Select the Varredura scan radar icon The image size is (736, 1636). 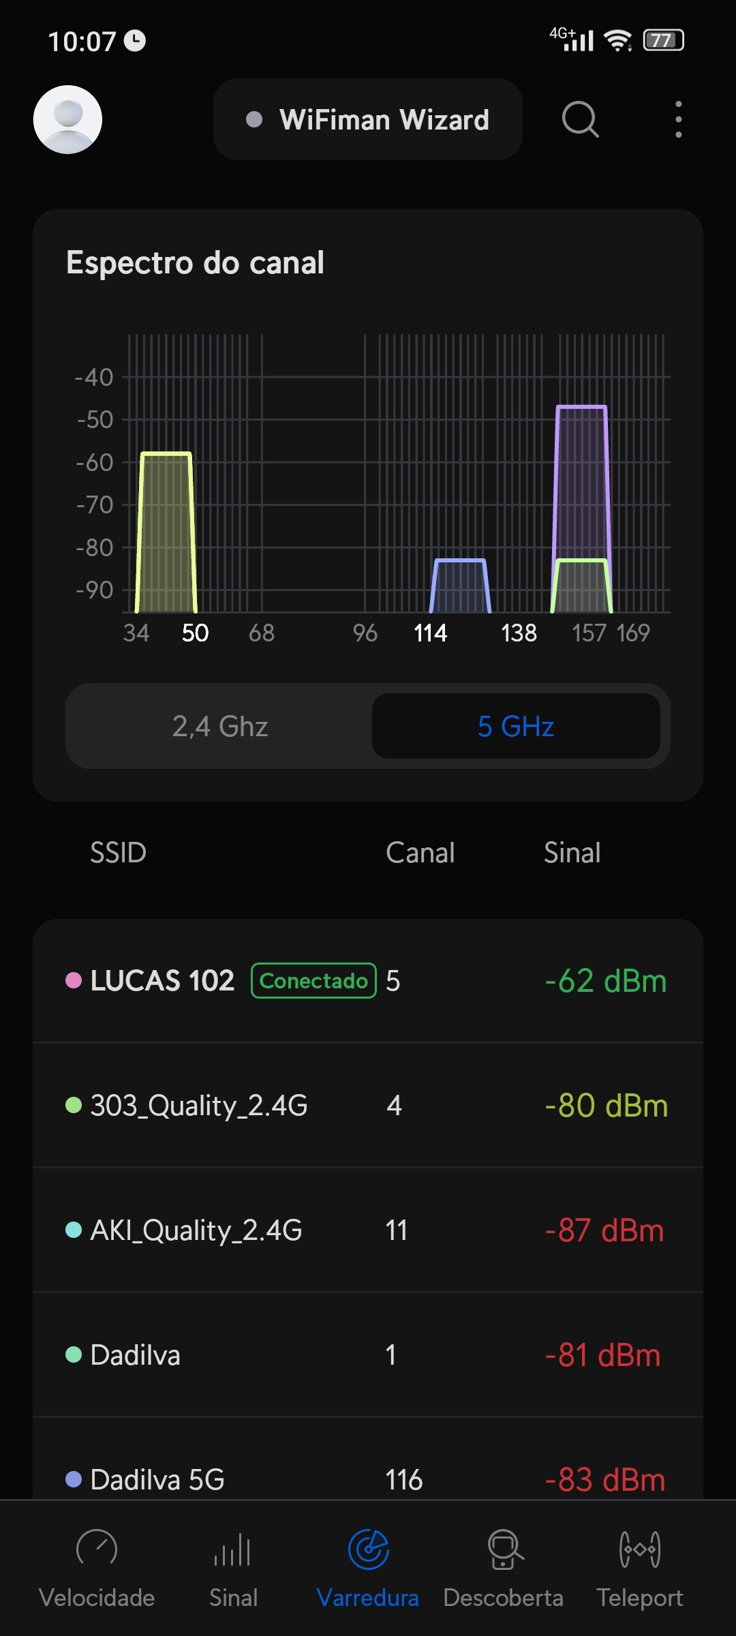pos(368,1549)
